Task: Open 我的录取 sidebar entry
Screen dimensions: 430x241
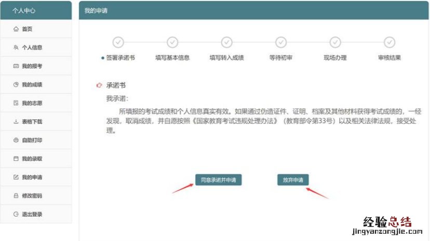Action: [36, 159]
